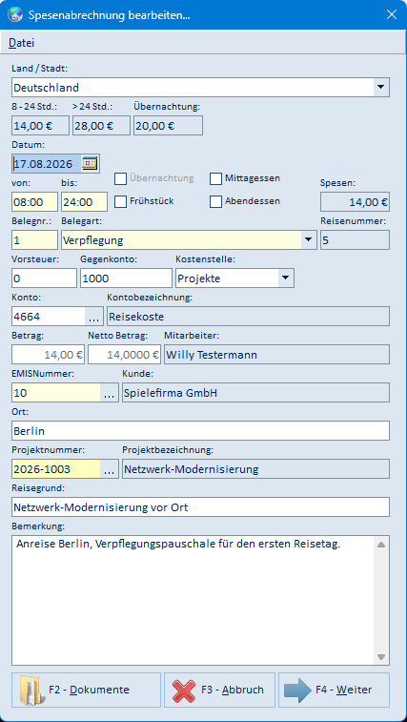
Task: Click the von time field 08:00
Action: (x=34, y=201)
